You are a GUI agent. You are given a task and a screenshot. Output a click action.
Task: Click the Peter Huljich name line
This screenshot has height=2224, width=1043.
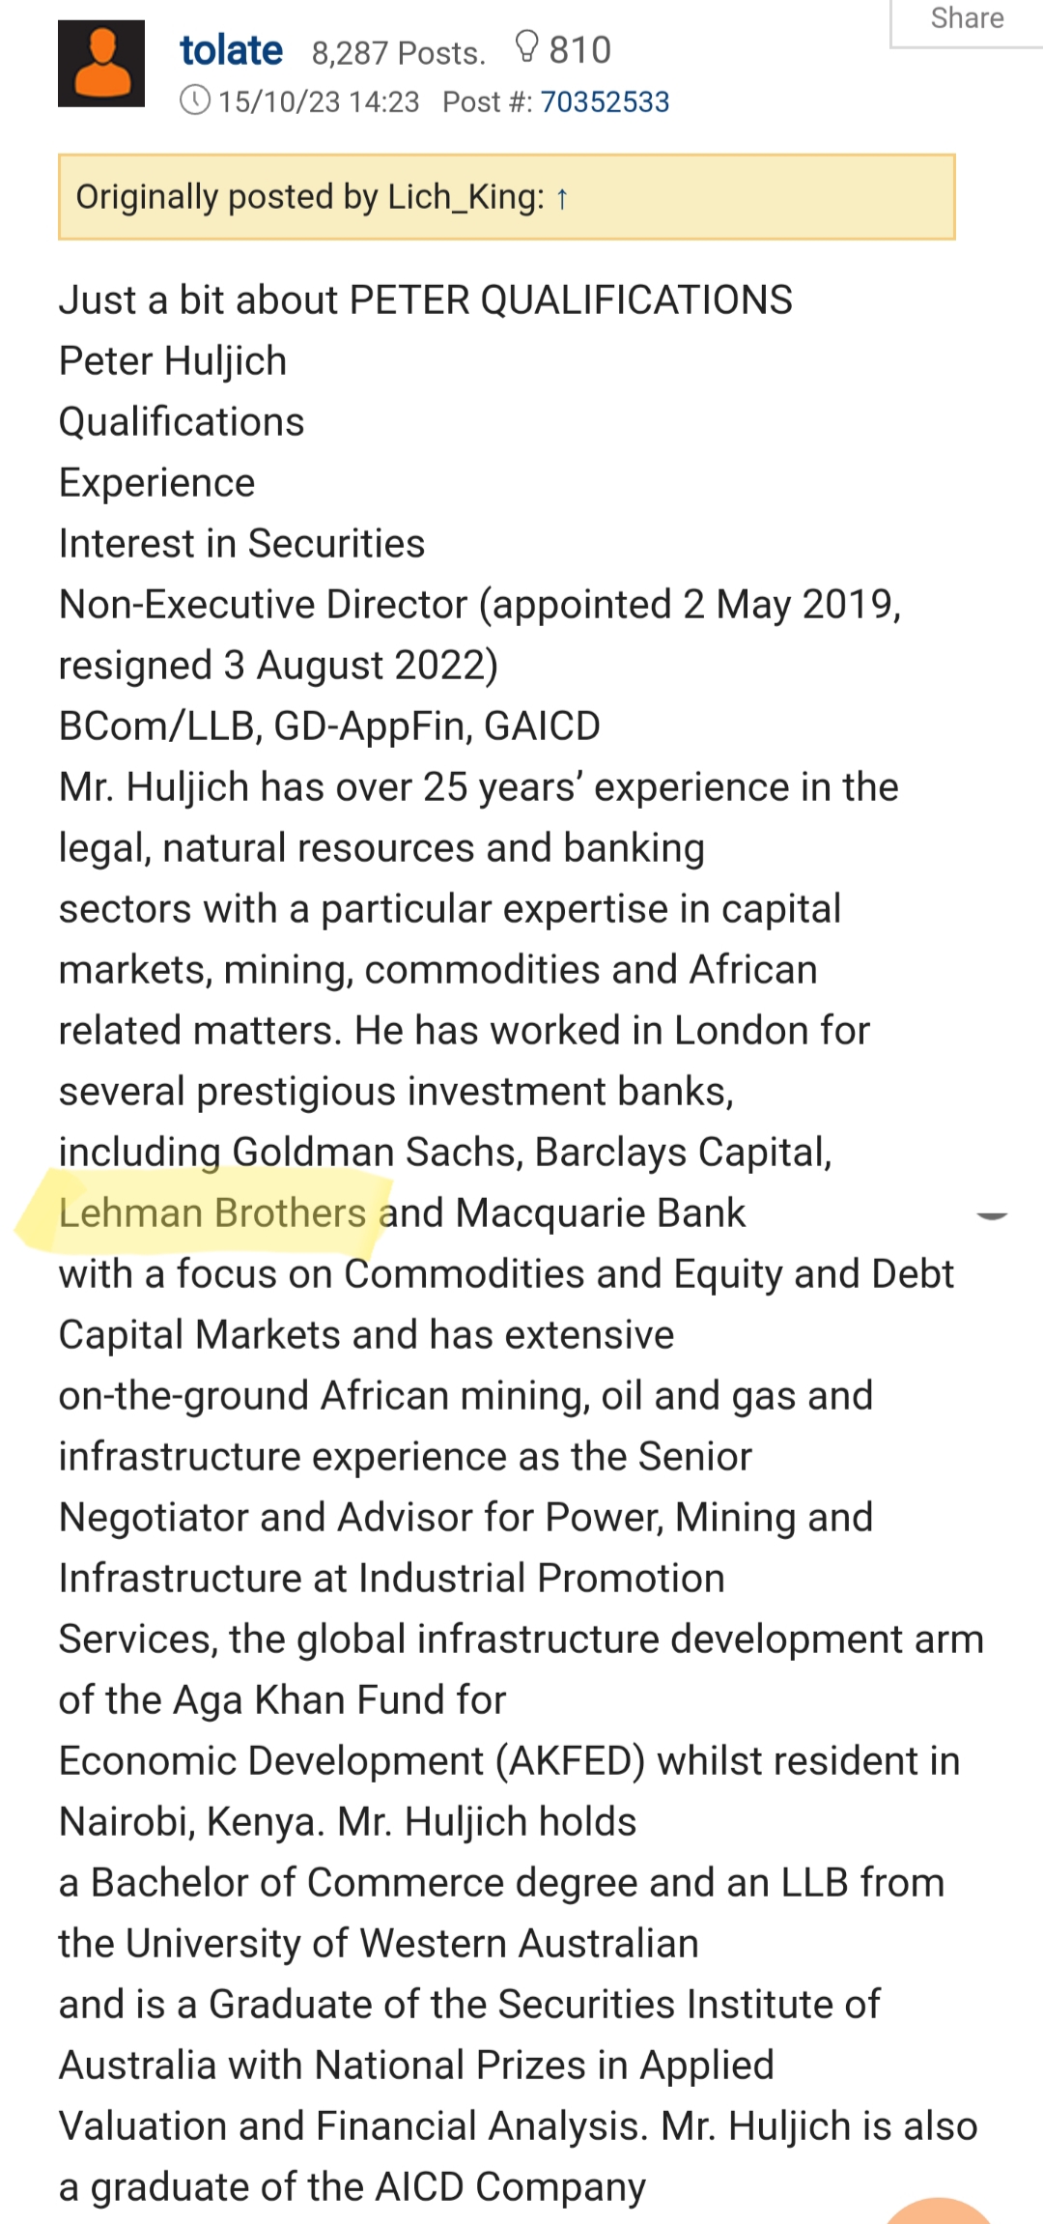pyautogui.click(x=173, y=361)
